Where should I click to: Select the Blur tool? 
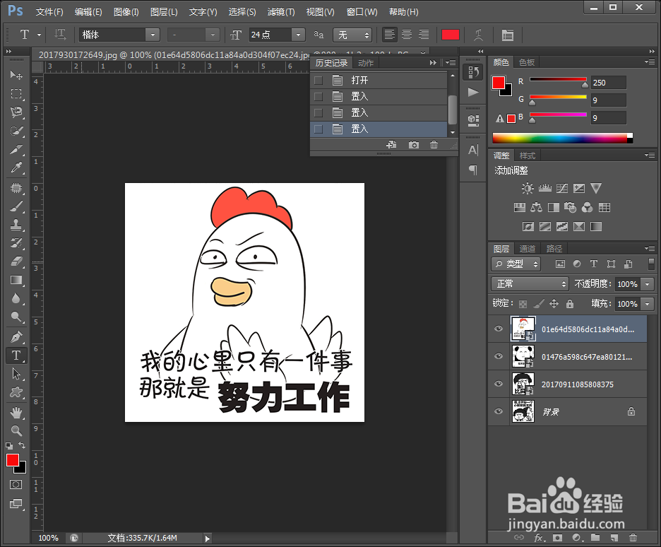[16, 299]
